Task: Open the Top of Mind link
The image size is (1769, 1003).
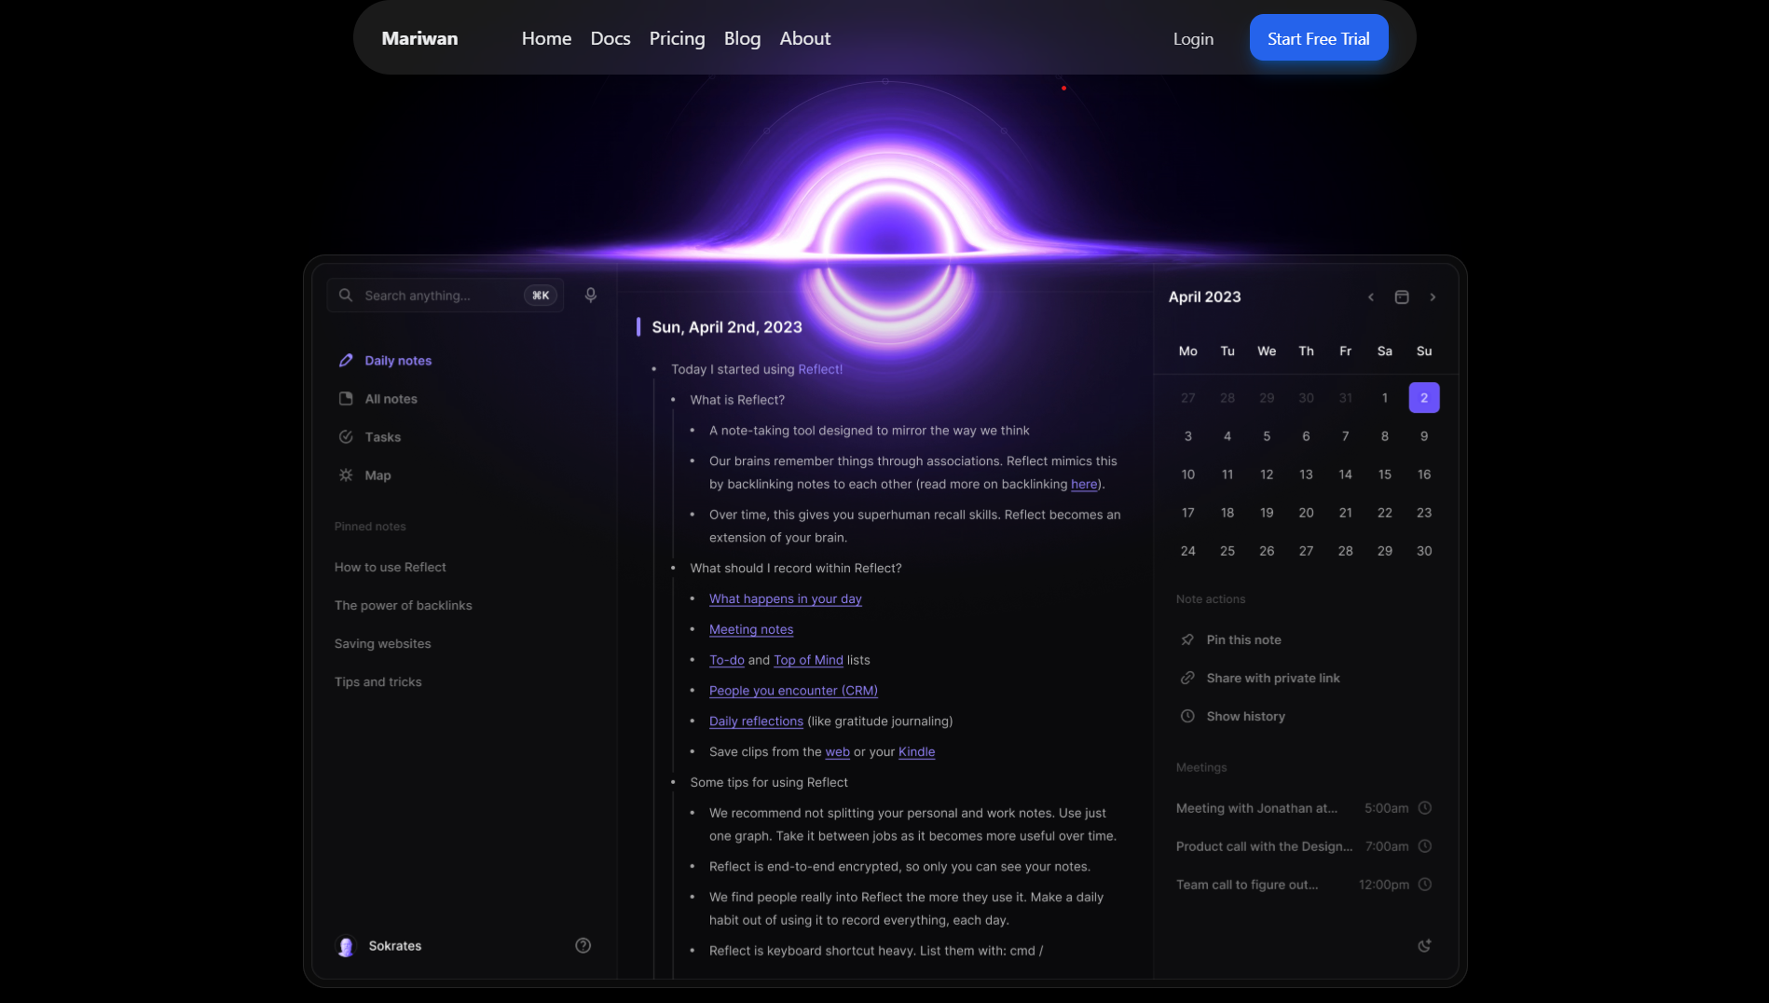Action: point(808,660)
